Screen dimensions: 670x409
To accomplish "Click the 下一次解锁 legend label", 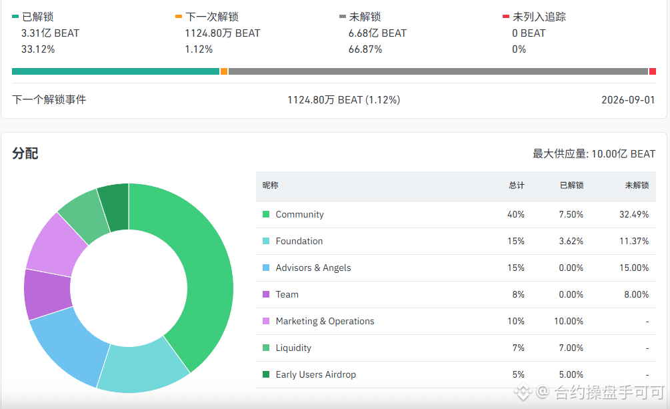I will [212, 17].
